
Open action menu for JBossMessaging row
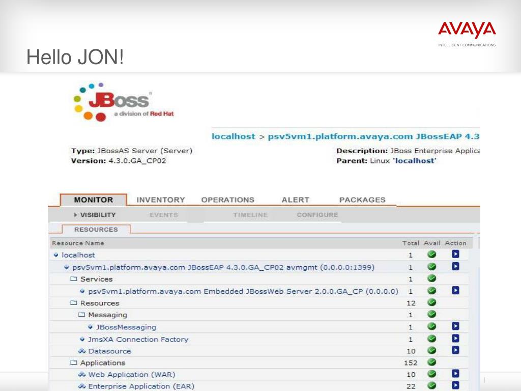[x=455, y=326]
